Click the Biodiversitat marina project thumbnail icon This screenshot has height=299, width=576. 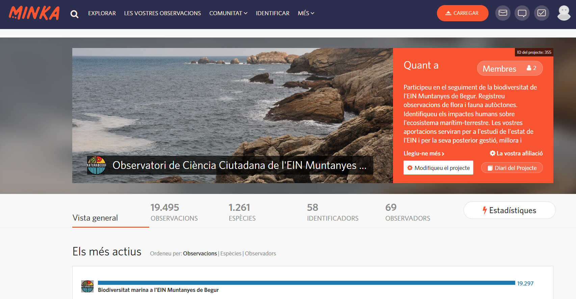87,286
